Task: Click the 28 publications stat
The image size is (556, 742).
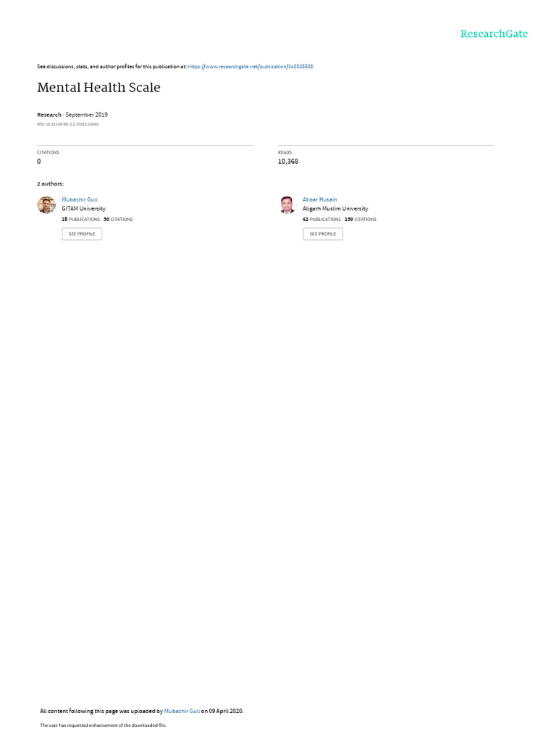Action: tap(81, 220)
